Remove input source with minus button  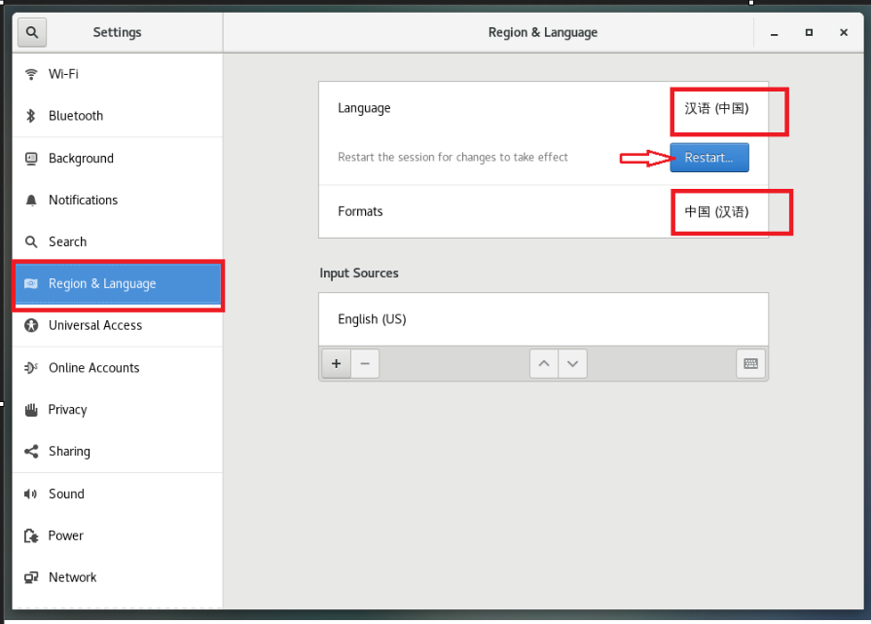(365, 363)
